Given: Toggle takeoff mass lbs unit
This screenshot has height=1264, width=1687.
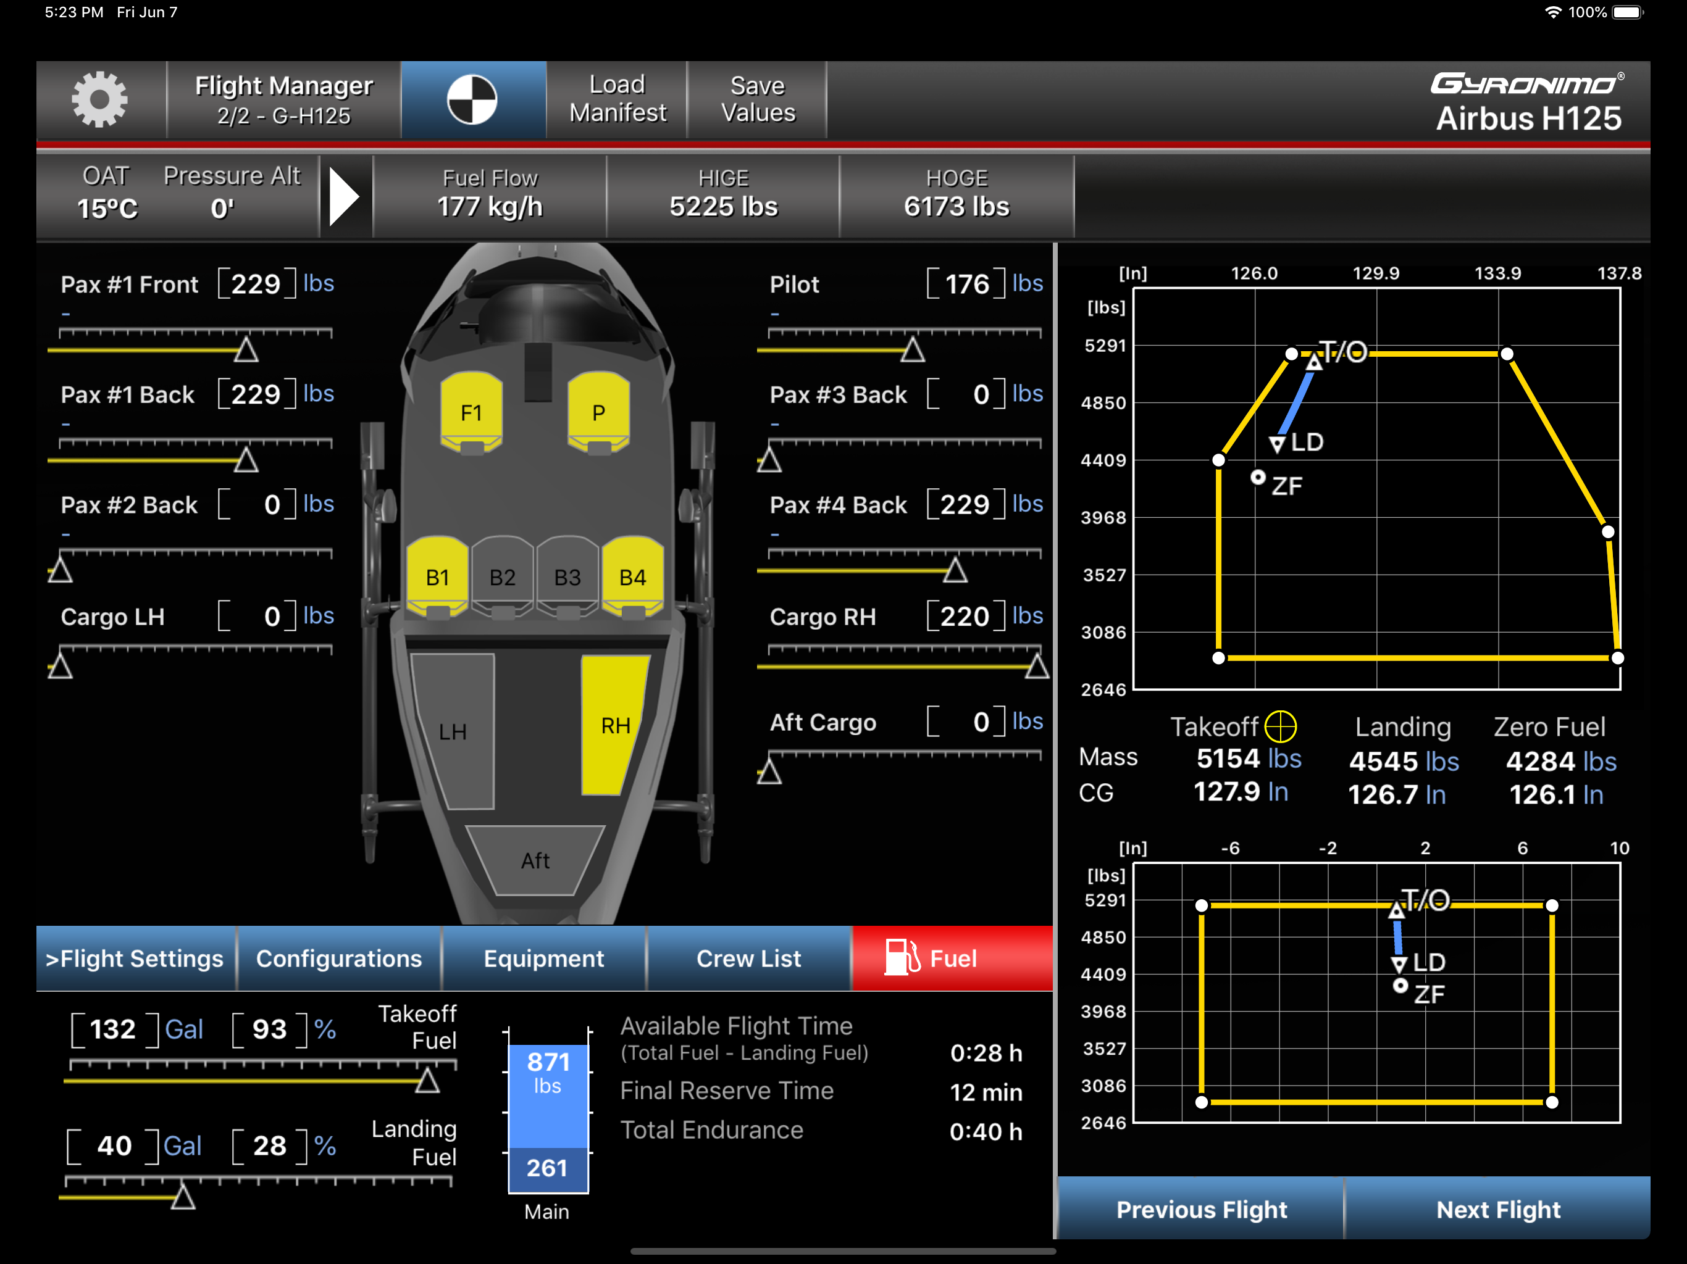Looking at the screenshot, I should click(x=1285, y=759).
